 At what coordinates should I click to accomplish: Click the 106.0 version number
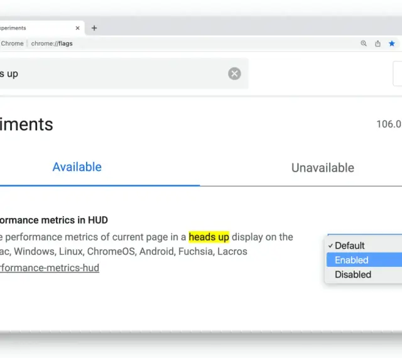(389, 124)
